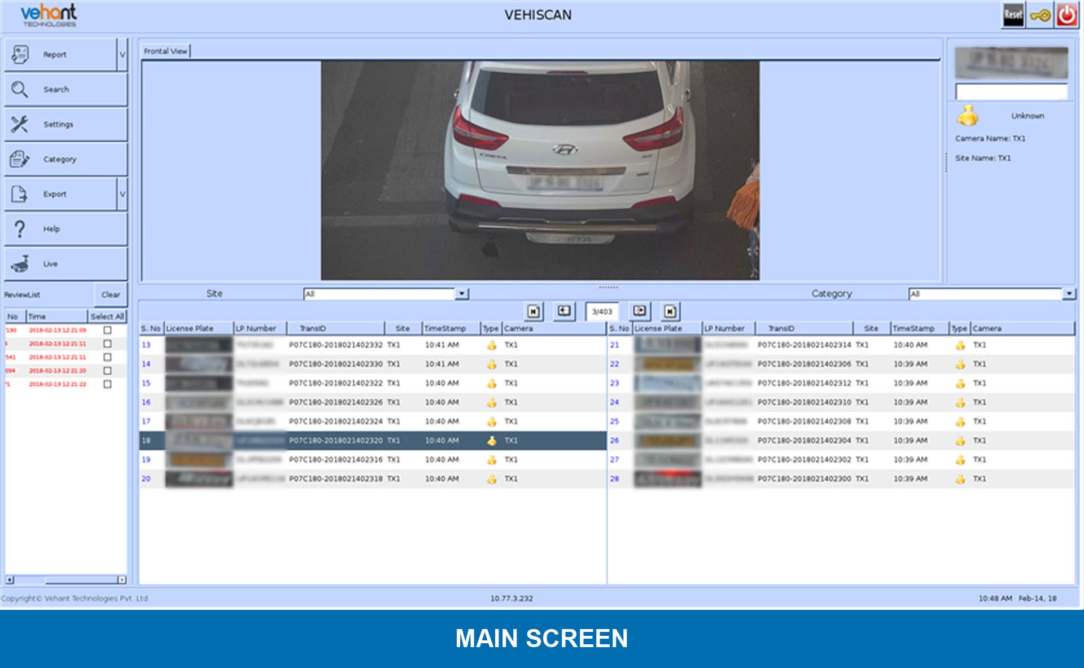The height and width of the screenshot is (668, 1084).
Task: Select TransID P07C180-2018021402322
Action: point(335,383)
